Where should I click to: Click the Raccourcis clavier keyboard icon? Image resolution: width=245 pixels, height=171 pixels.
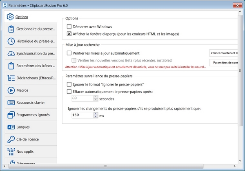[11, 103]
